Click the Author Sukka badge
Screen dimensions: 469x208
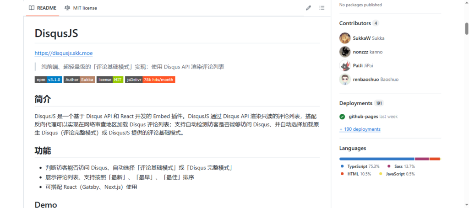pos(79,80)
